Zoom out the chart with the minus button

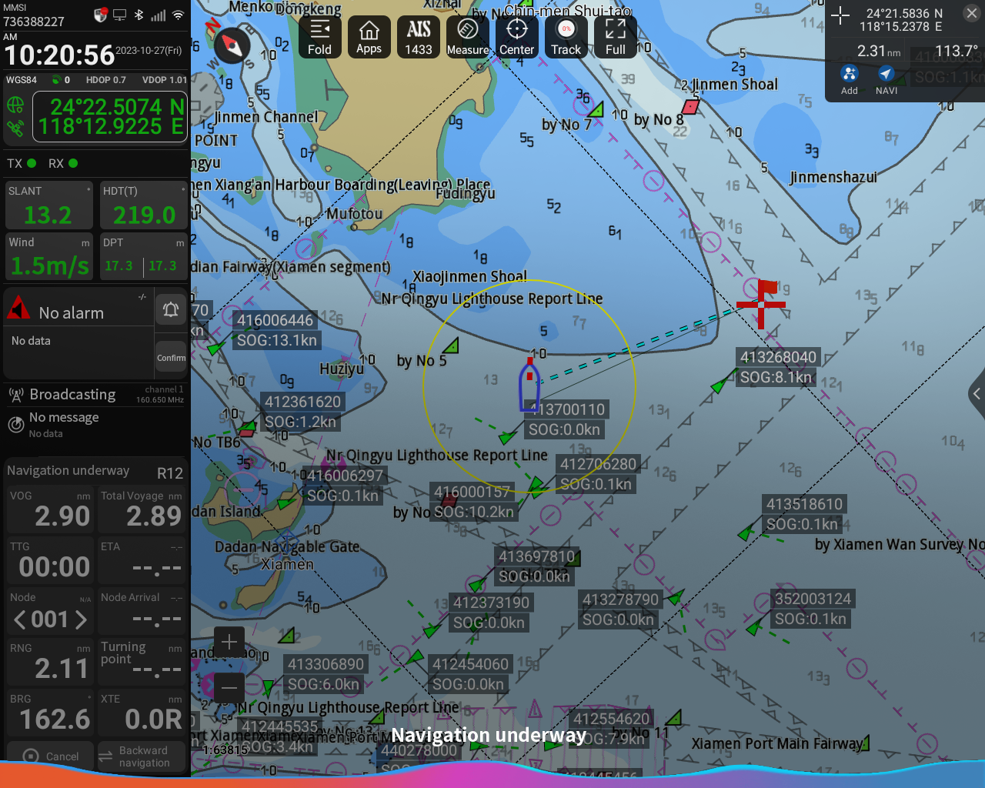click(229, 687)
